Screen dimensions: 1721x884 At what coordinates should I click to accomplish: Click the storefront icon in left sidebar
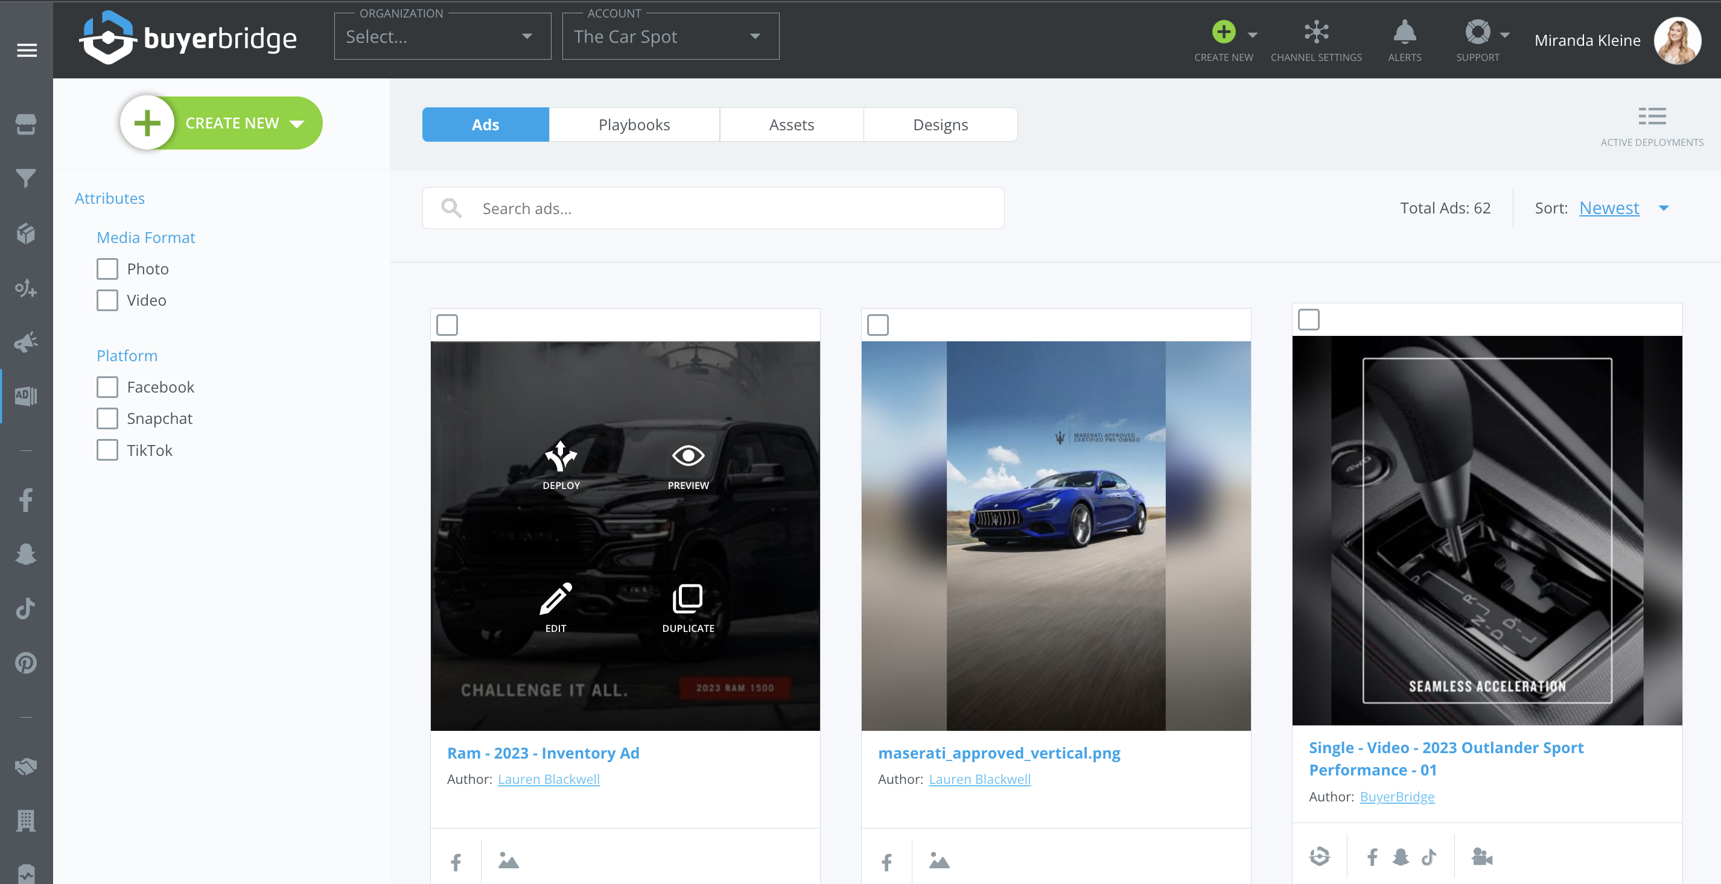coord(26,124)
